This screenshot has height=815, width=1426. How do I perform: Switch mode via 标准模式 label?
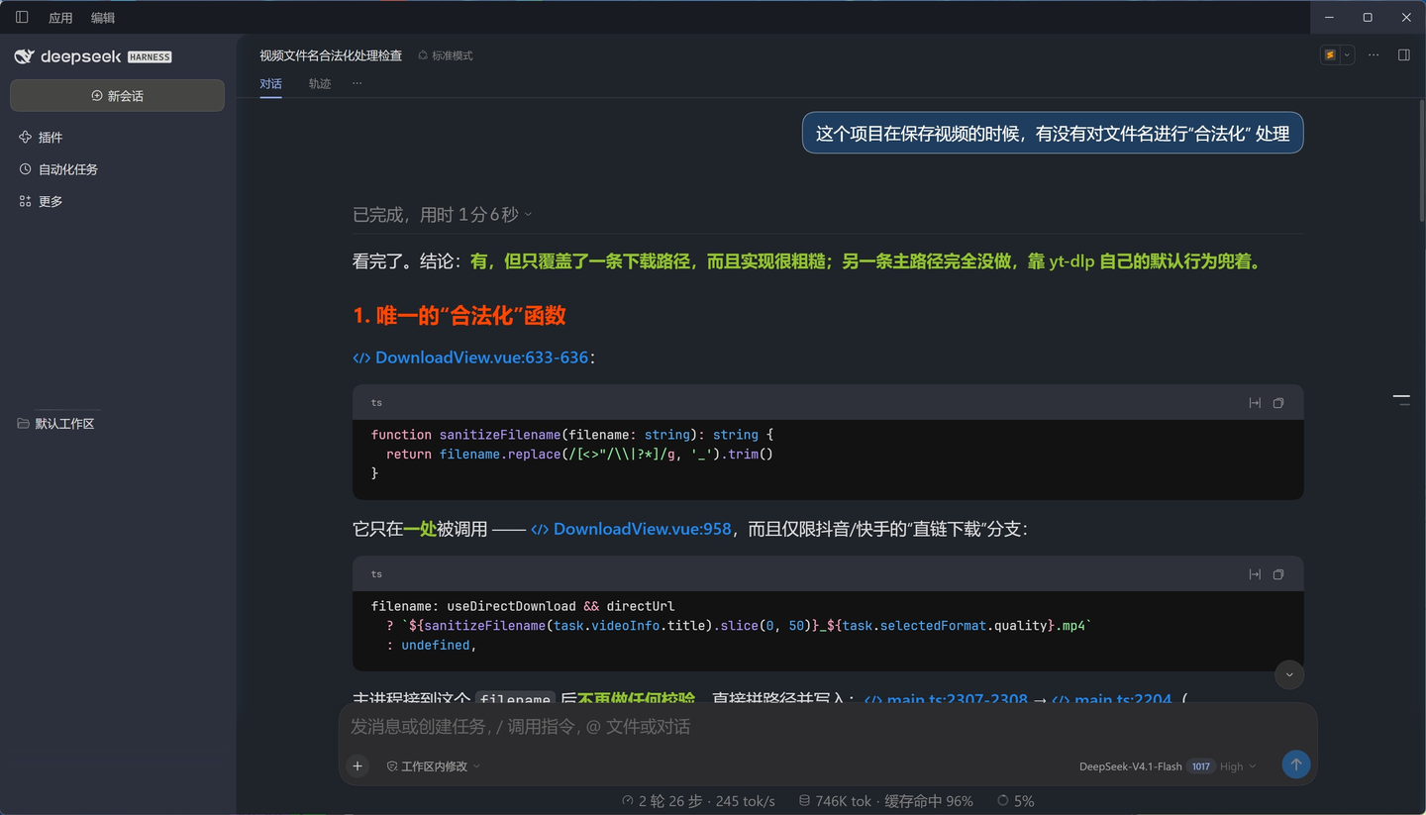click(x=446, y=55)
